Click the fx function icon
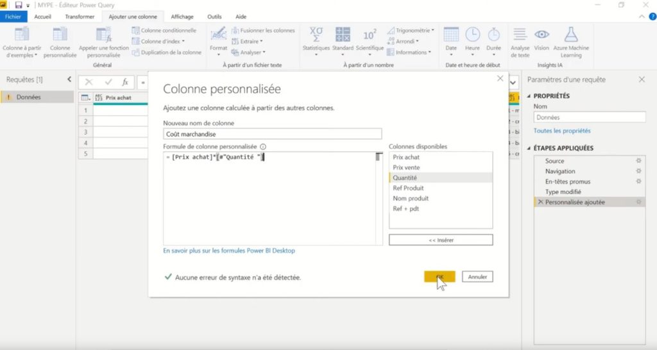This screenshot has height=350, width=657. pos(125,83)
